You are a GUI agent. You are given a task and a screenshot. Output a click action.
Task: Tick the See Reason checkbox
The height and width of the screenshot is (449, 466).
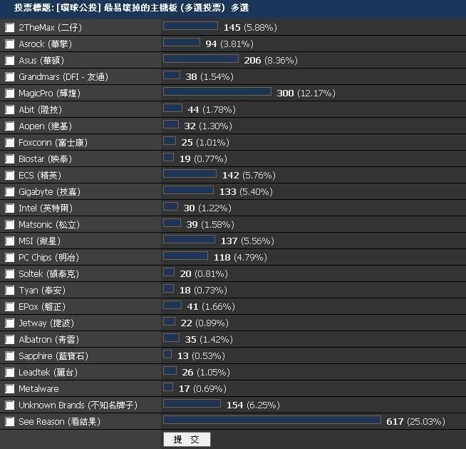point(9,422)
